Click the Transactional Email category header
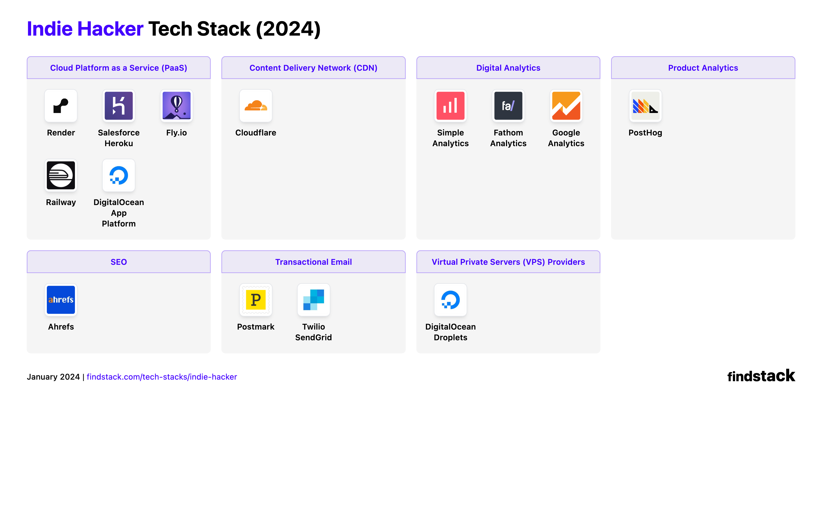822x514 pixels. pyautogui.click(x=313, y=262)
